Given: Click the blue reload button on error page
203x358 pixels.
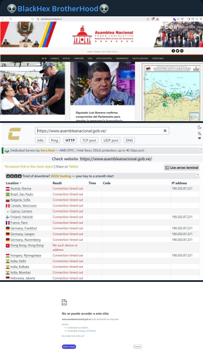Looking at the screenshot, I should pyautogui.click(x=69, y=347).
